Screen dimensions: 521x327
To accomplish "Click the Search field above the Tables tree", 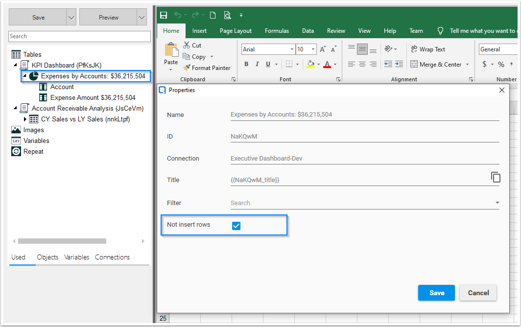I will 79,36.
